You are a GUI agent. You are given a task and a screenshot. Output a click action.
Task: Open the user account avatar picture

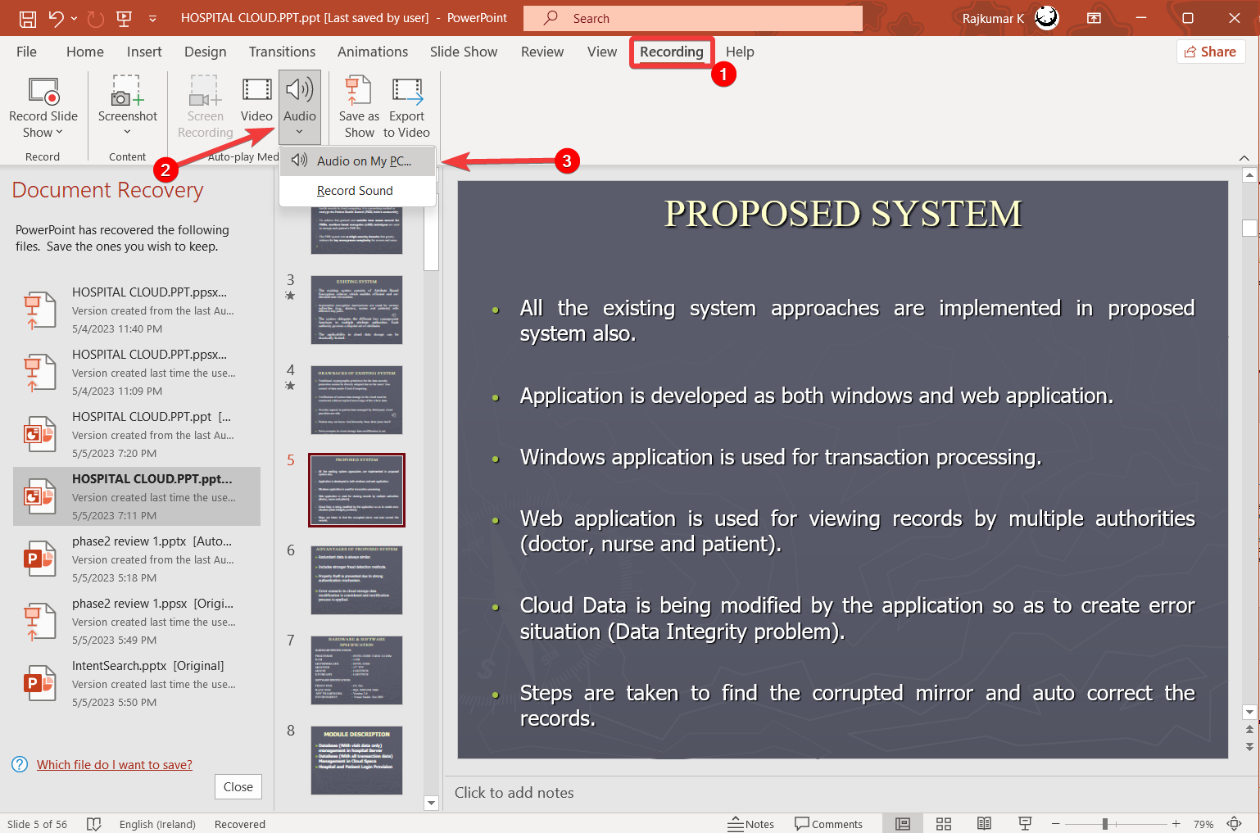click(1047, 17)
